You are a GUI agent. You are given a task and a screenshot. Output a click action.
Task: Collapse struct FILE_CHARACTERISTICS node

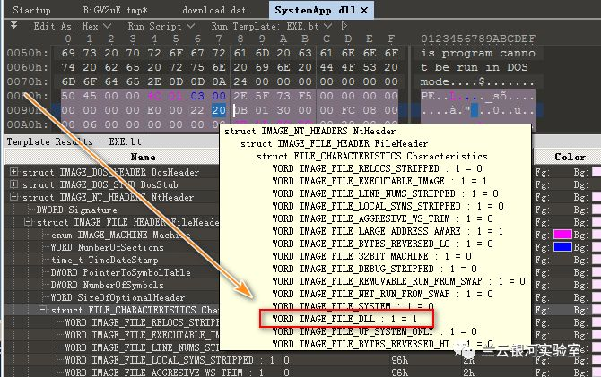tap(43, 309)
